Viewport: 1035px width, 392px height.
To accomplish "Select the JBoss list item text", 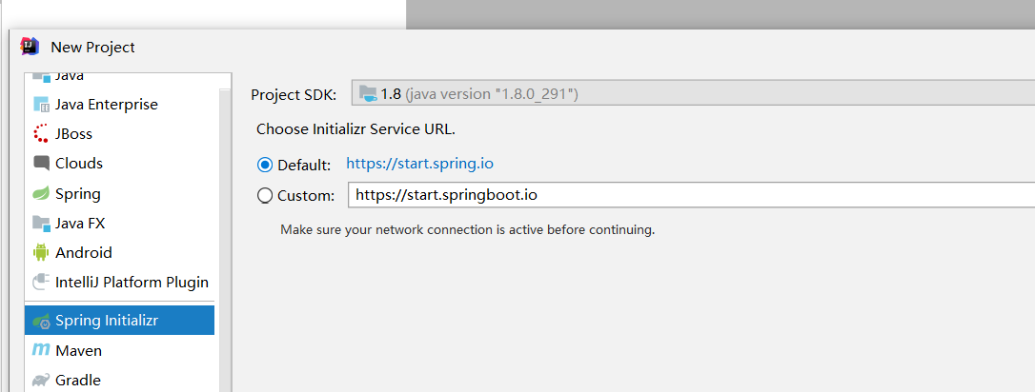I will pos(74,134).
